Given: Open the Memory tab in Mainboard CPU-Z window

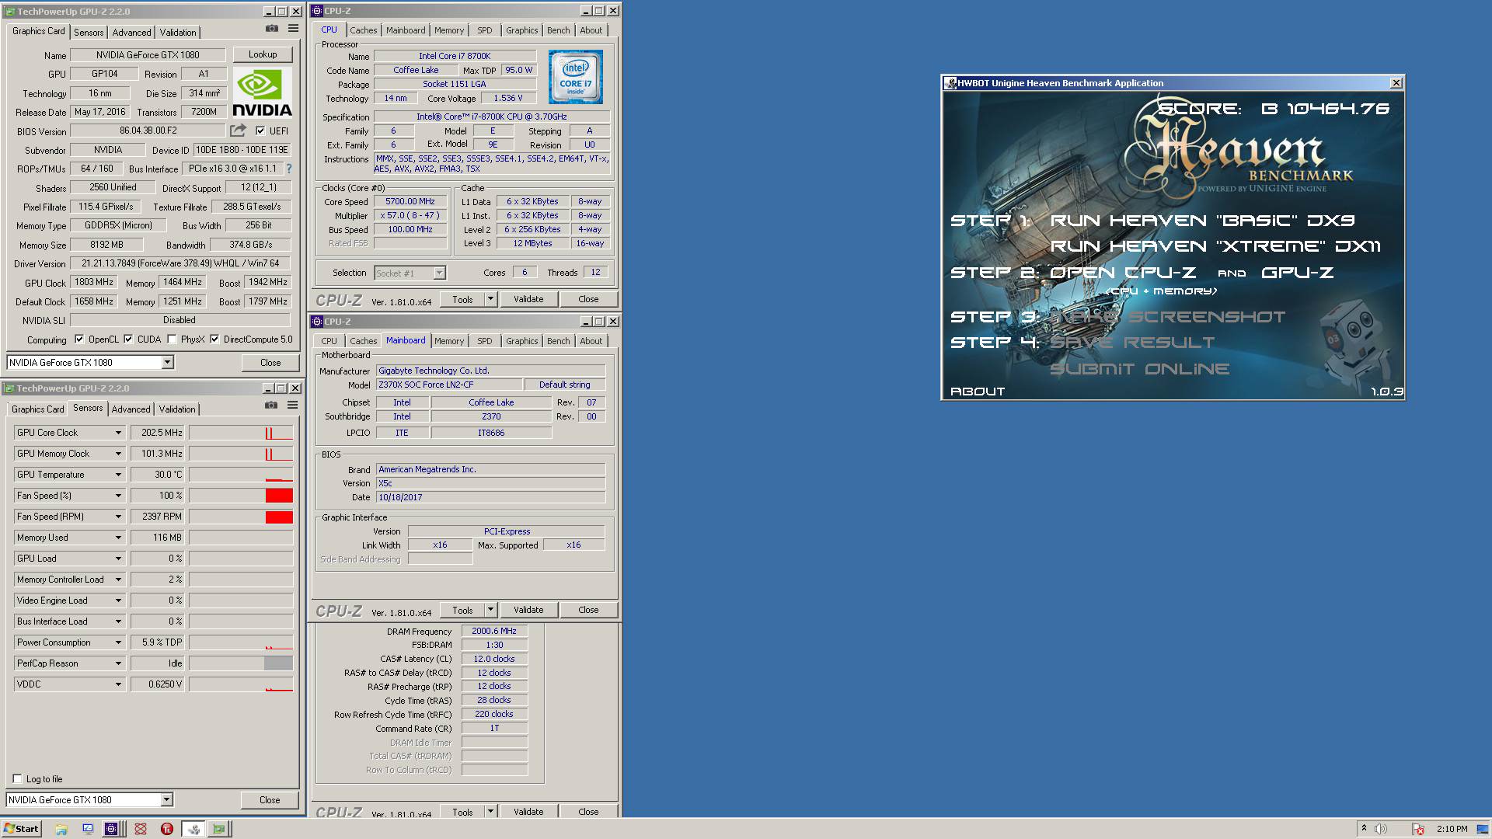Looking at the screenshot, I should click(449, 341).
